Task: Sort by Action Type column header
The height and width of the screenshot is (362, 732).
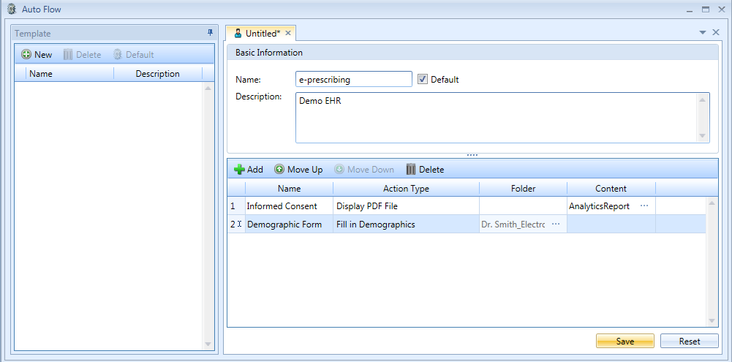Action: (406, 189)
